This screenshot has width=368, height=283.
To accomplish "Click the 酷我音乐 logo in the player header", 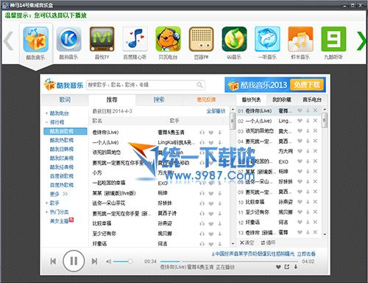I will pyautogui.click(x=63, y=85).
